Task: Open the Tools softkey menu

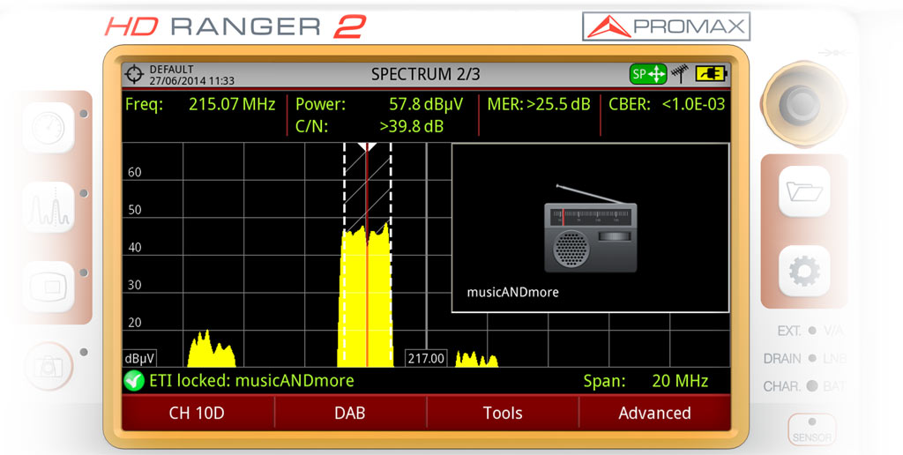Action: click(x=503, y=413)
